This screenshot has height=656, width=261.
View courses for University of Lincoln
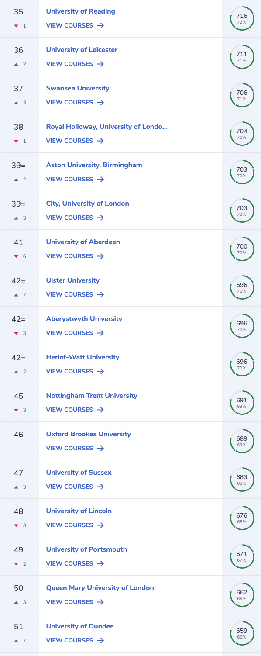pos(75,525)
